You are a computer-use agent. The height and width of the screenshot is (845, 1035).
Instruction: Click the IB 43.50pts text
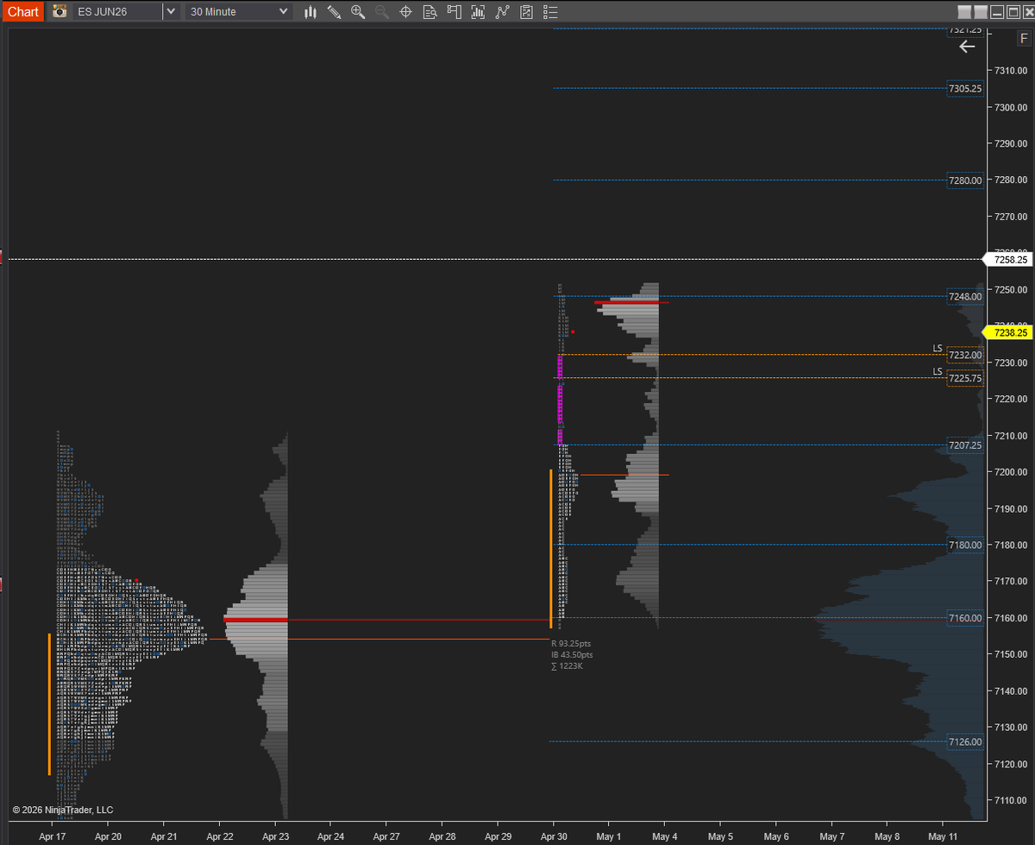(x=572, y=654)
